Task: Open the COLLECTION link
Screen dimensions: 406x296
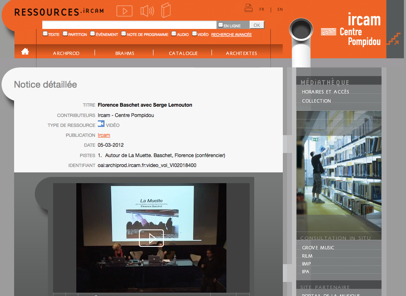Action: [x=316, y=101]
